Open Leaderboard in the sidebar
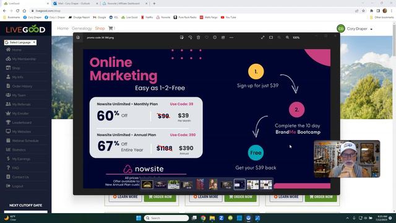Screen dimensions: 396x223 tap(22, 123)
